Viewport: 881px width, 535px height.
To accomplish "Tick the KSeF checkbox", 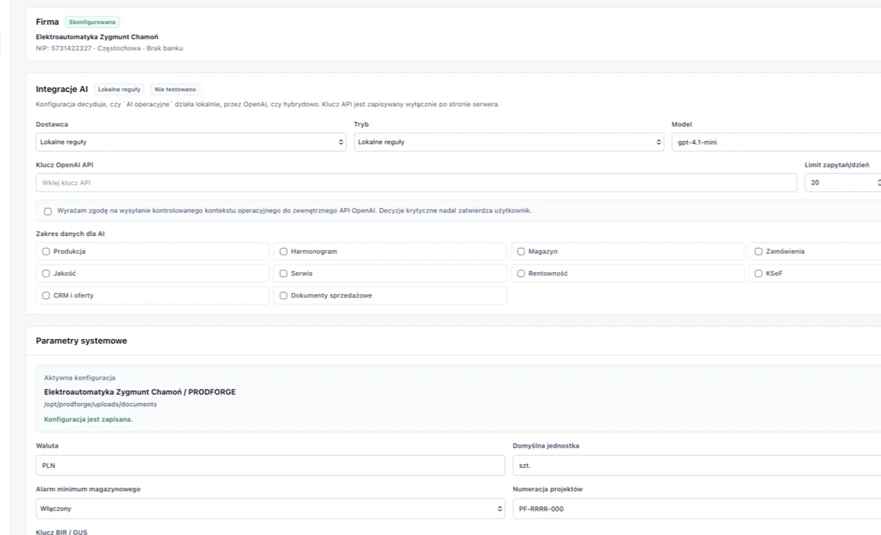I will point(758,273).
